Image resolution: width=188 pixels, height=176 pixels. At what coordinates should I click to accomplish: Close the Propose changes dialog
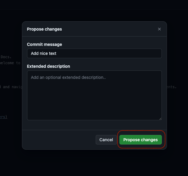[159, 29]
